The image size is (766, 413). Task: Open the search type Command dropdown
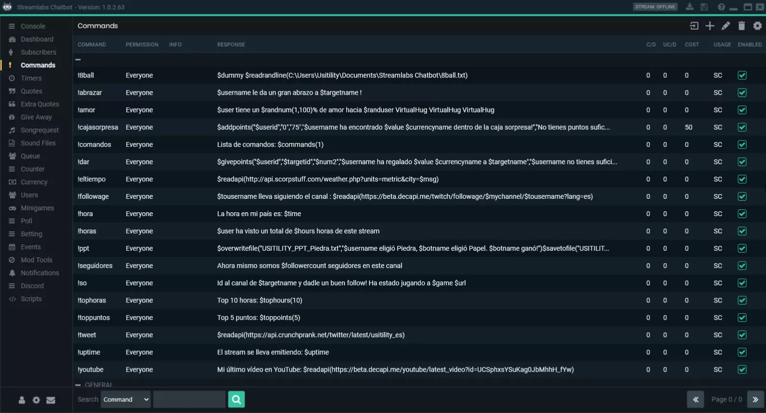point(126,400)
